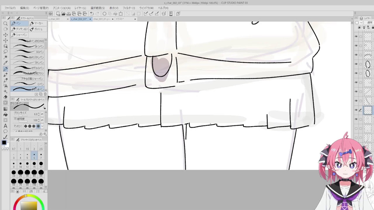The height and width of the screenshot is (210, 374).
Task: Select the Auto select magic wand tool
Action: 5,57
